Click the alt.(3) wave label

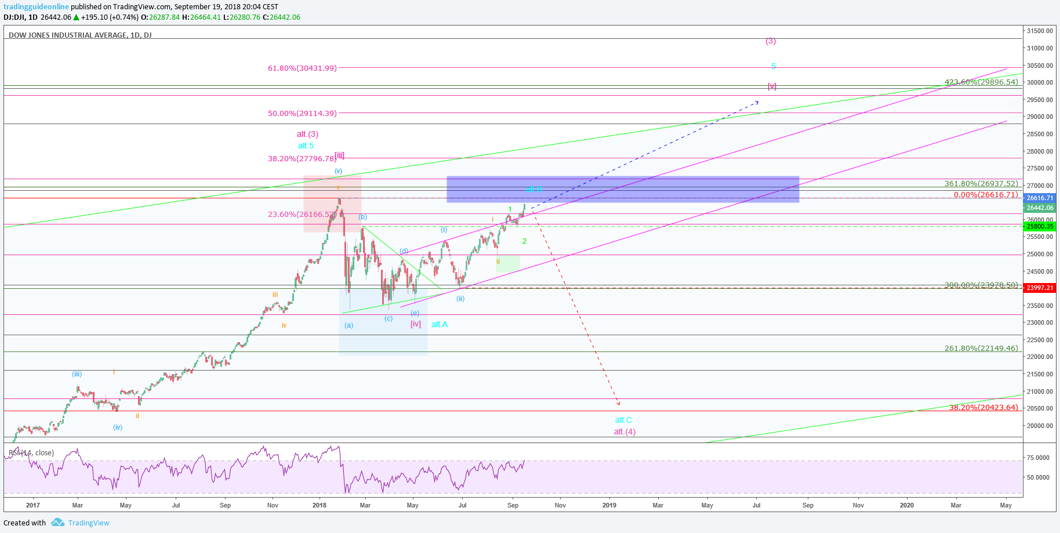pos(307,134)
